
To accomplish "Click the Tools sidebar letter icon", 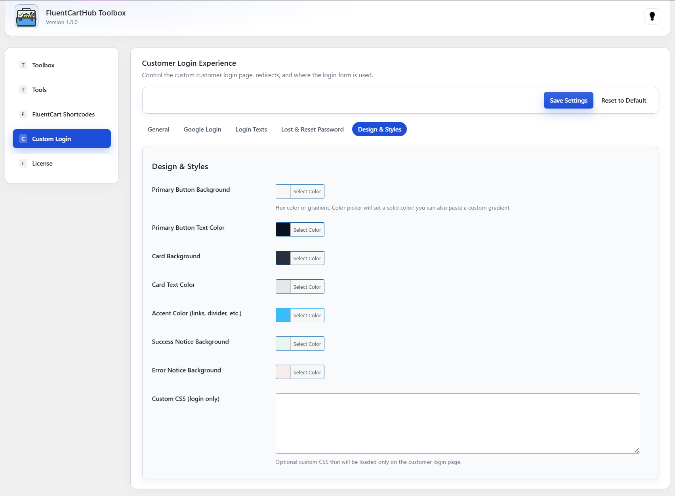I will tap(23, 90).
